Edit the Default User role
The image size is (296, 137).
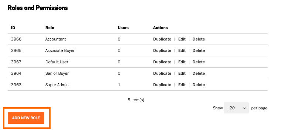pyautogui.click(x=182, y=62)
